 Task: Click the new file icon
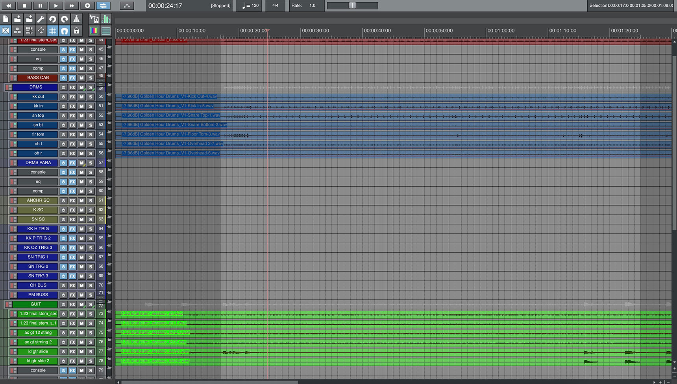pos(6,18)
